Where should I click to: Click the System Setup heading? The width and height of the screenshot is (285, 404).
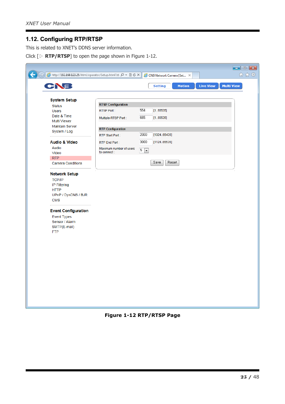point(63,100)
